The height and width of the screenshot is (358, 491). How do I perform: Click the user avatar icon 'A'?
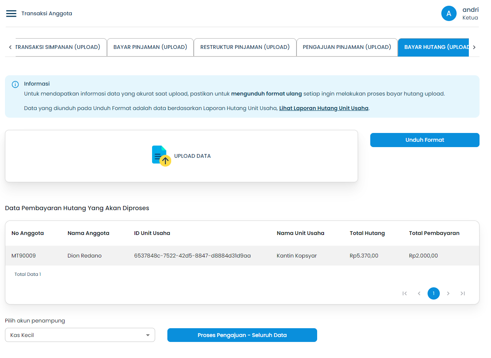click(449, 14)
